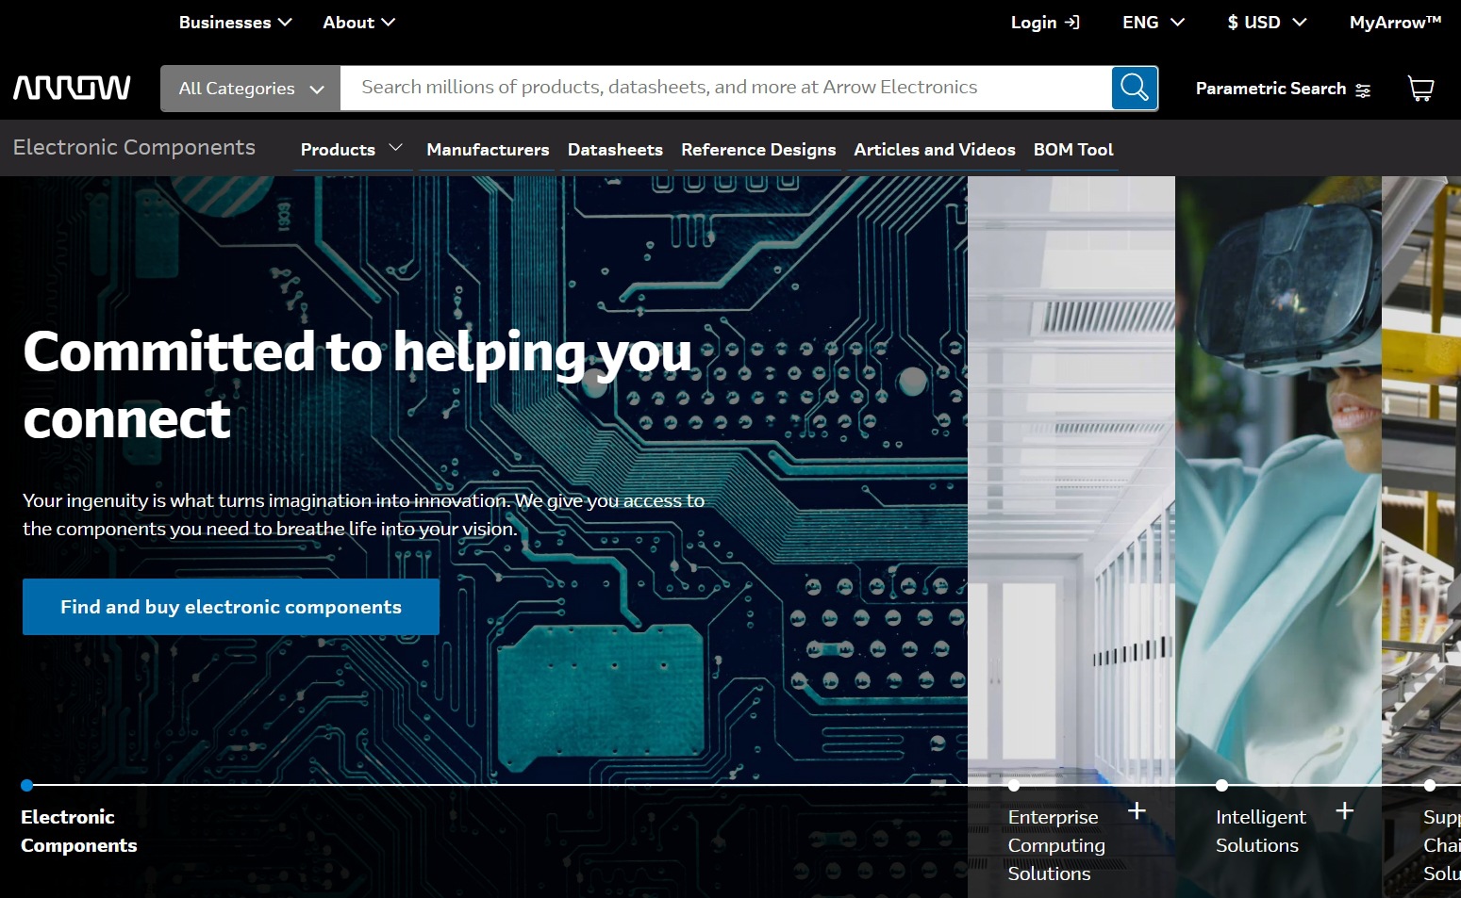Open the About dropdown menu
The height and width of the screenshot is (898, 1461).
[x=358, y=22]
